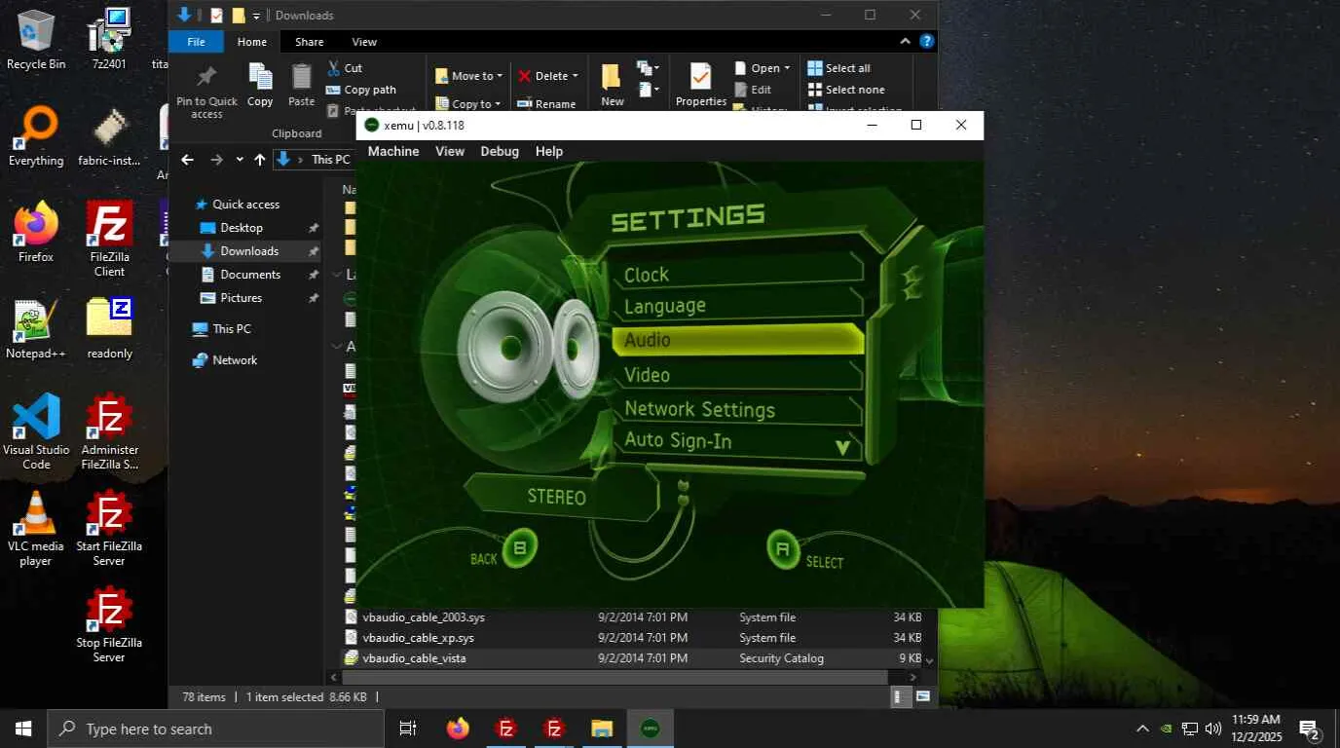1340x748 pixels.
Task: Open Desktop in Quick access pane
Action: pyautogui.click(x=242, y=228)
